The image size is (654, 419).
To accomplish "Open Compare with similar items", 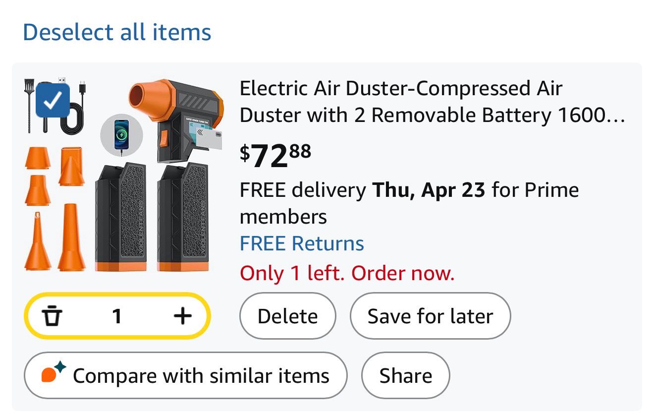I will pyautogui.click(x=185, y=375).
